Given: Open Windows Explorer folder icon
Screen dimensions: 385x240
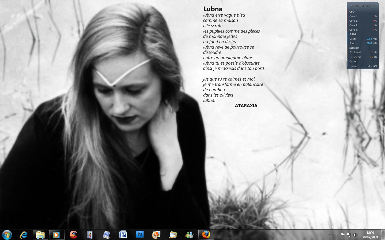Looking at the screenshot, I should point(40,235).
